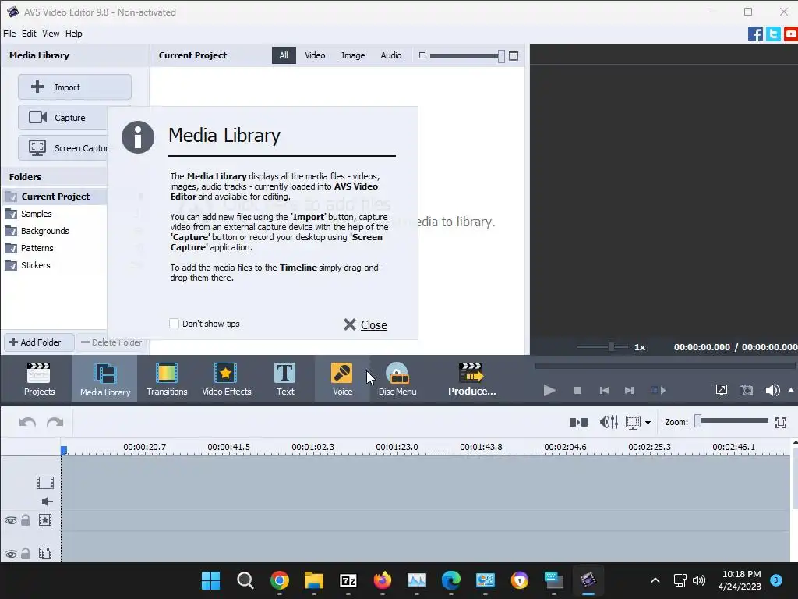Go to previous frame button
This screenshot has height=599, width=798.
point(604,390)
